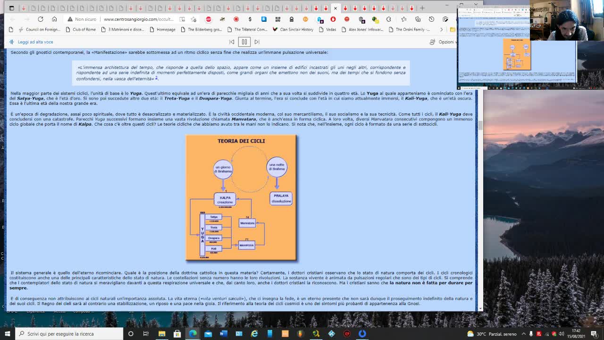Expand the bookmarks bar overflow chevron
Screen dimensions: 604x340
[x=441, y=29]
